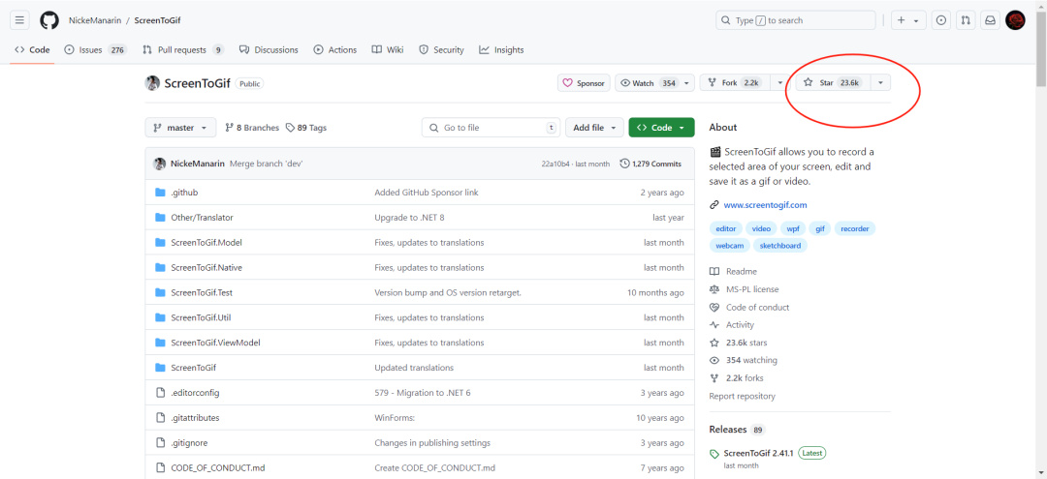Open the pull requests icon in the top bar
This screenshot has height=479, width=1047.
tap(965, 20)
